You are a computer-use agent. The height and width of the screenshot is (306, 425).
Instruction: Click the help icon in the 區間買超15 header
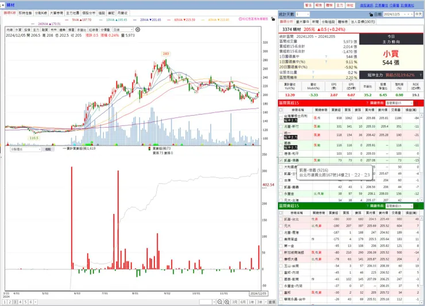pyautogui.click(x=367, y=103)
